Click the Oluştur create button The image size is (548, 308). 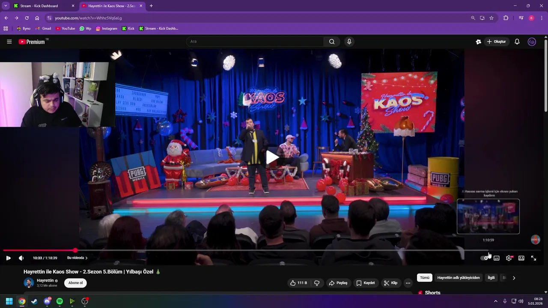(496, 41)
